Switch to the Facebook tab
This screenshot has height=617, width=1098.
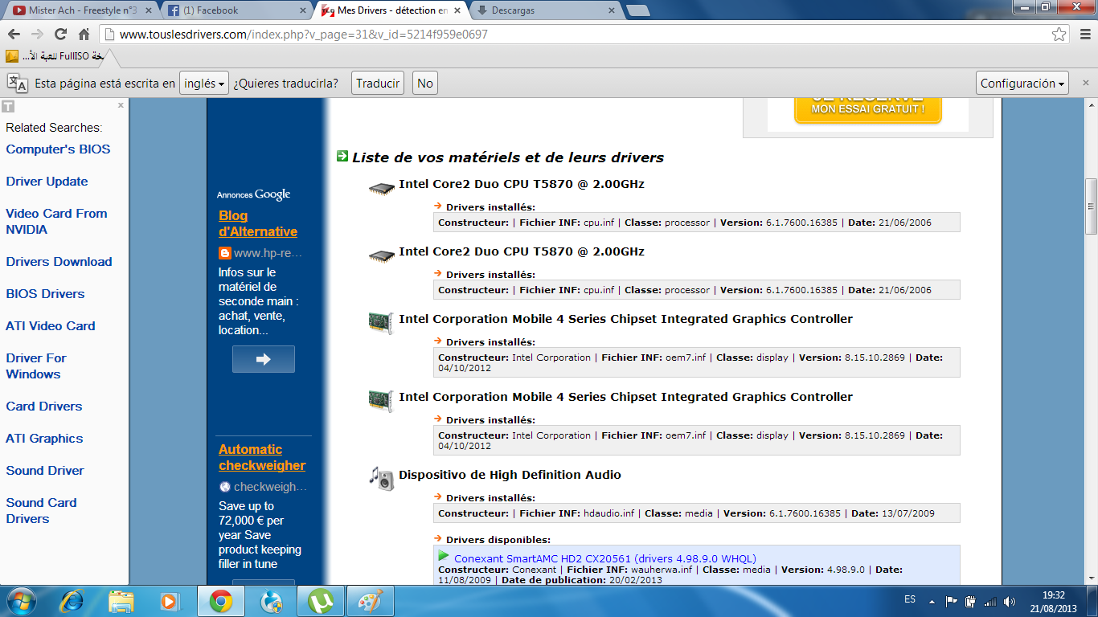[x=233, y=10]
